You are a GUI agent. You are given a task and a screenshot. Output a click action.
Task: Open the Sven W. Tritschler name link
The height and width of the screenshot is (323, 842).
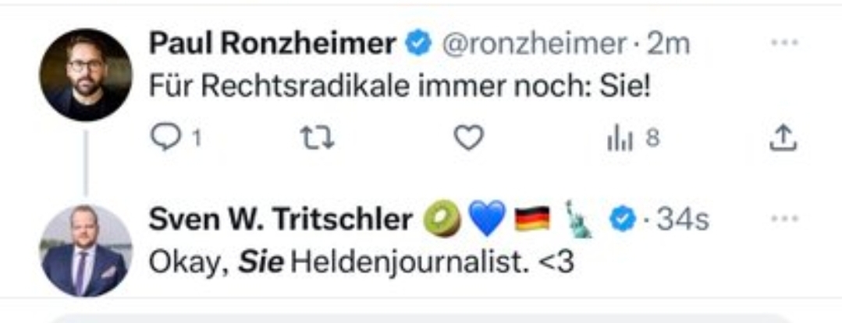click(x=280, y=220)
